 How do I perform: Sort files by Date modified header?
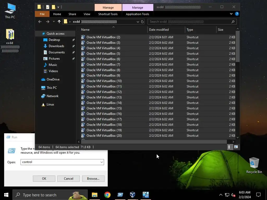tap(166, 30)
